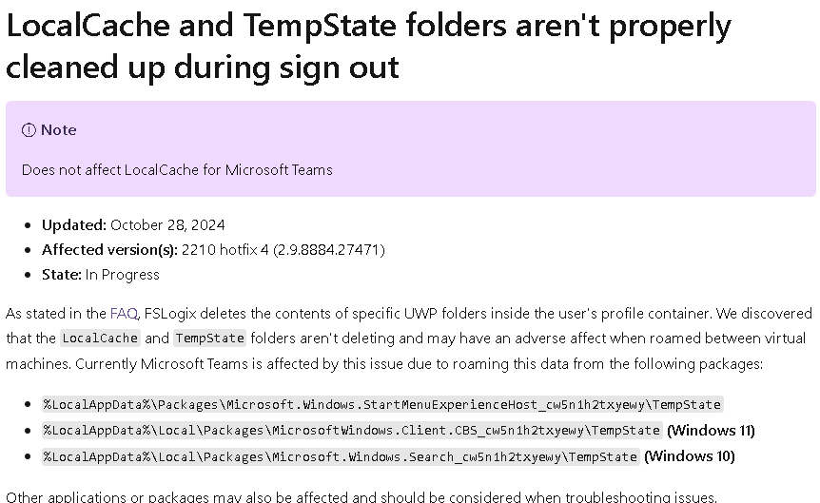Click the version number 2.9.8884.27471
The image size is (820, 503).
[x=328, y=250]
